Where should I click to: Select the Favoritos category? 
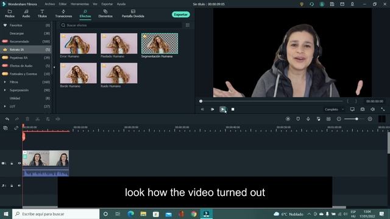coord(26,26)
